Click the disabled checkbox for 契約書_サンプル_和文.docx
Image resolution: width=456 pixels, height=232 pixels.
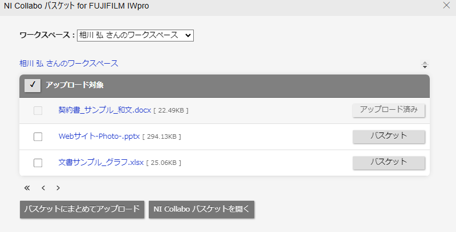click(38, 110)
